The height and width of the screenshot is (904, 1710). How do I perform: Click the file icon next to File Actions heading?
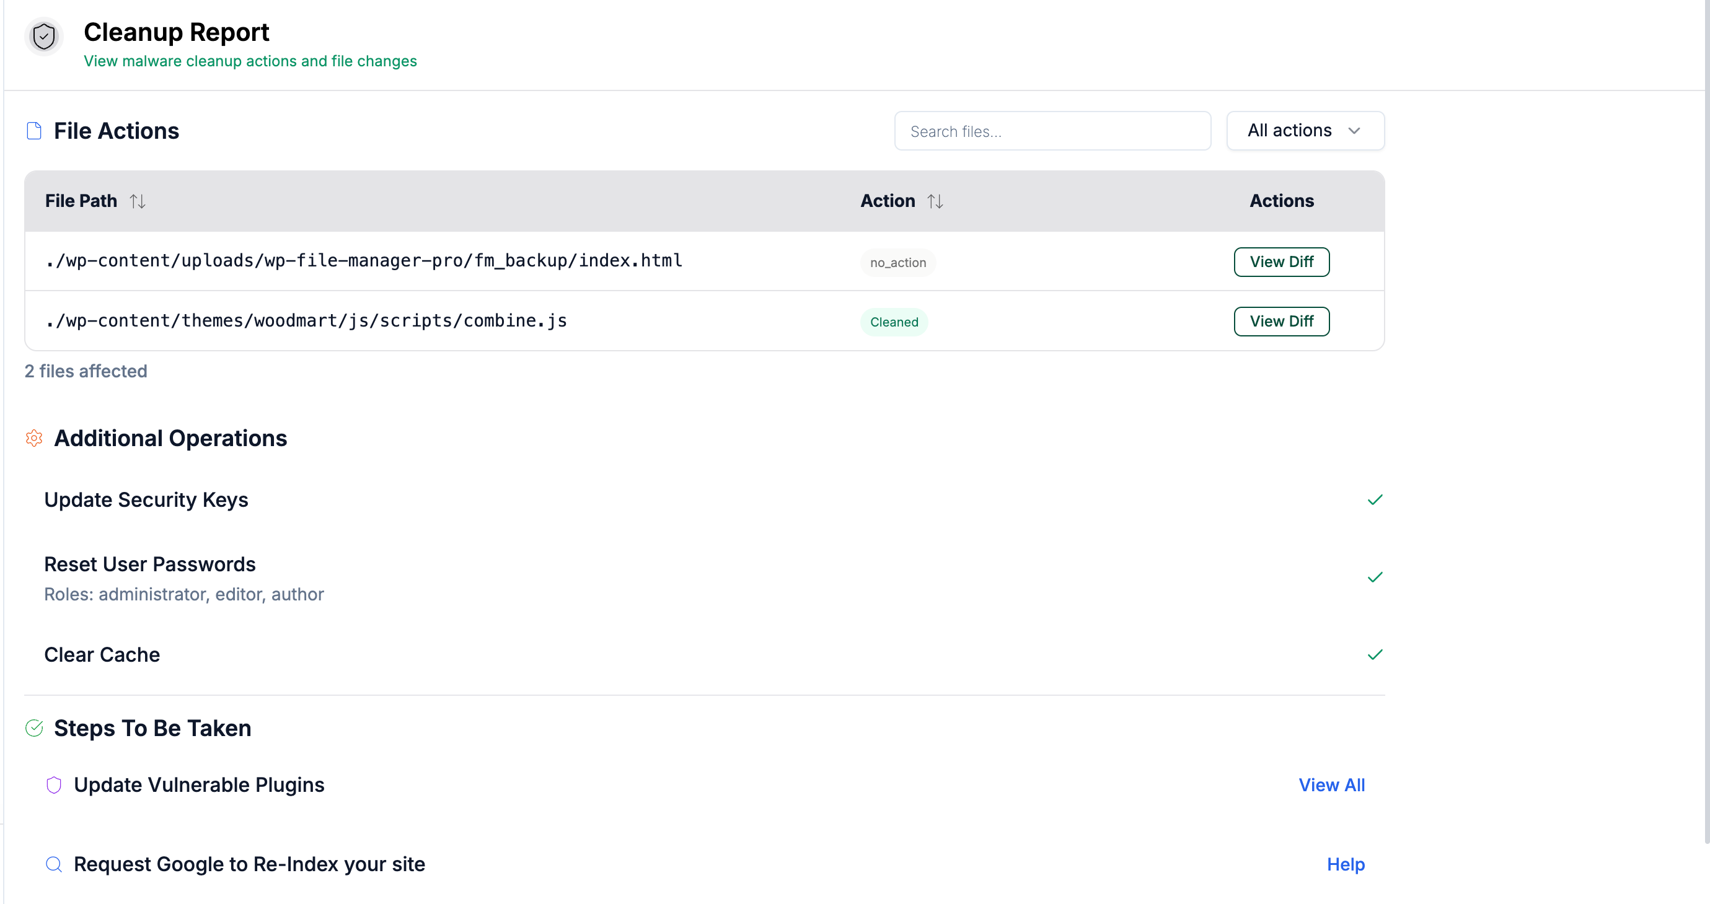click(33, 131)
